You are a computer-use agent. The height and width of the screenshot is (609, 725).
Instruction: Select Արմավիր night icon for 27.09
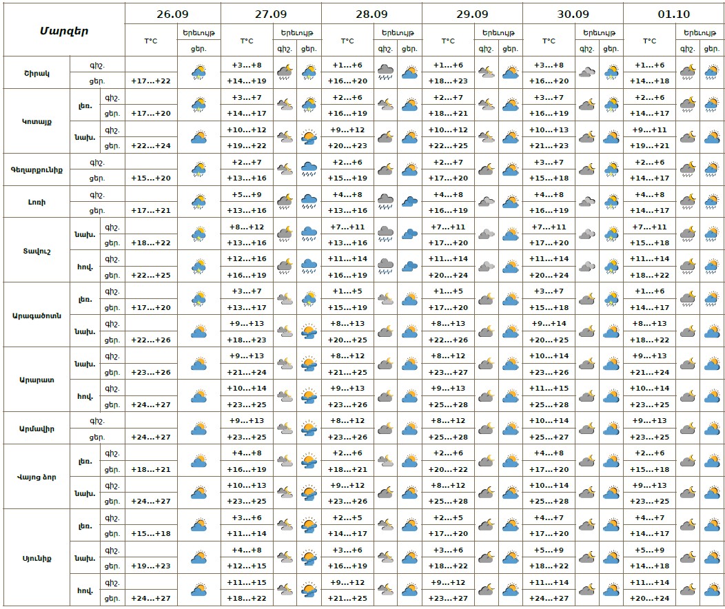click(x=285, y=429)
